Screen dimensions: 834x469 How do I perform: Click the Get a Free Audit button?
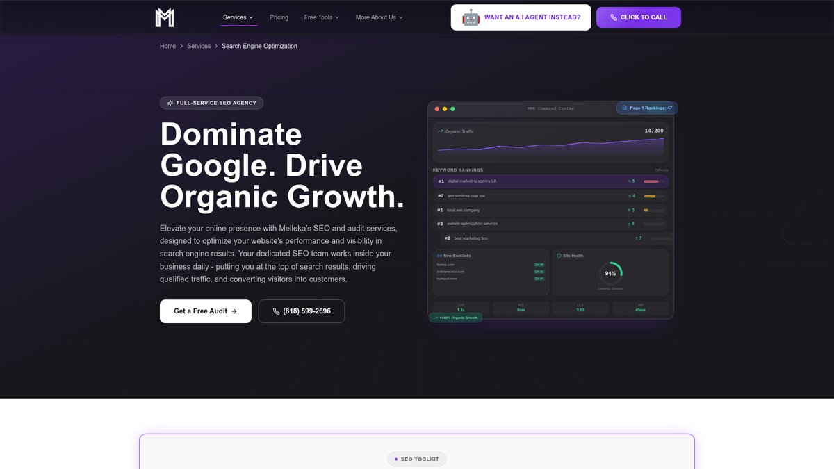pos(206,311)
